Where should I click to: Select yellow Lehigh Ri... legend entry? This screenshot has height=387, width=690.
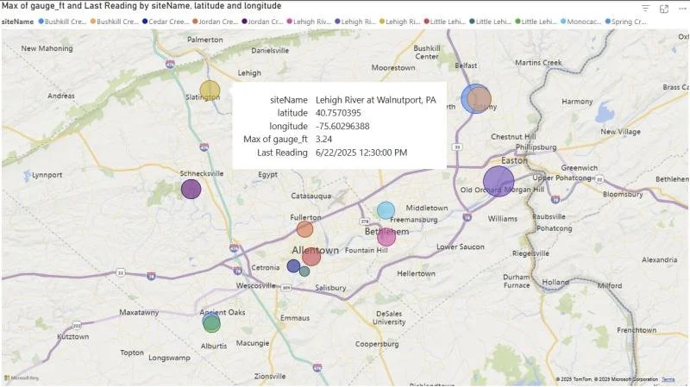tap(400, 21)
